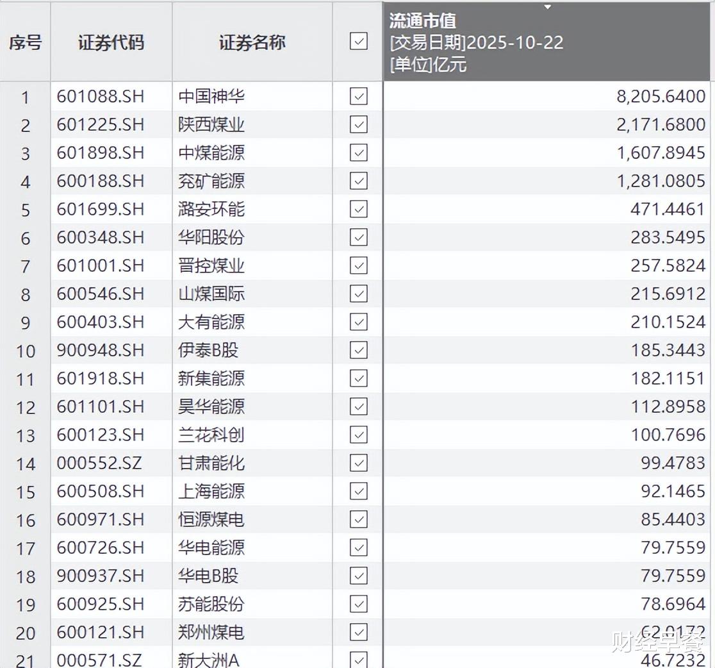Click market value 1,281.0805
The height and width of the screenshot is (668, 715).
click(661, 181)
